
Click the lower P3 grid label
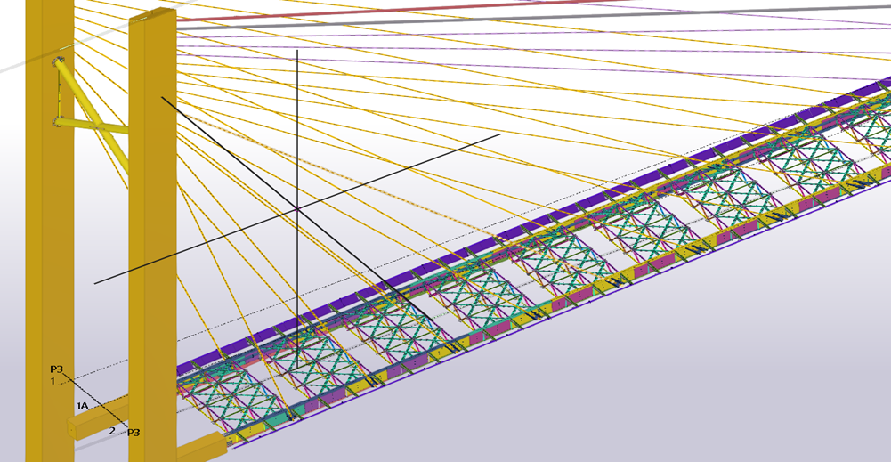[134, 433]
